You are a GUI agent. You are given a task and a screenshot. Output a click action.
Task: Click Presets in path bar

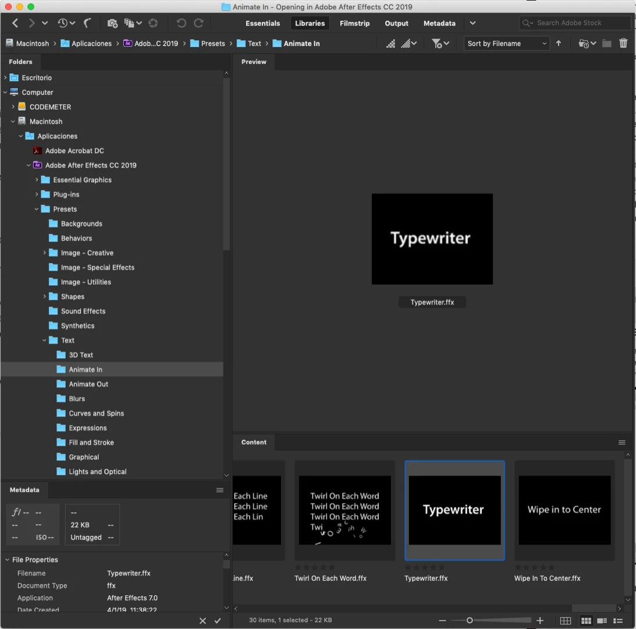pyautogui.click(x=208, y=44)
